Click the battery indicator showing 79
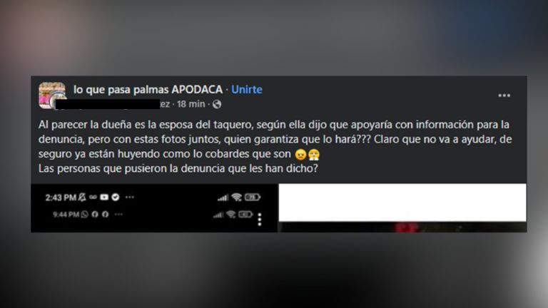Screen dimensions: 548x308 coord(253,197)
